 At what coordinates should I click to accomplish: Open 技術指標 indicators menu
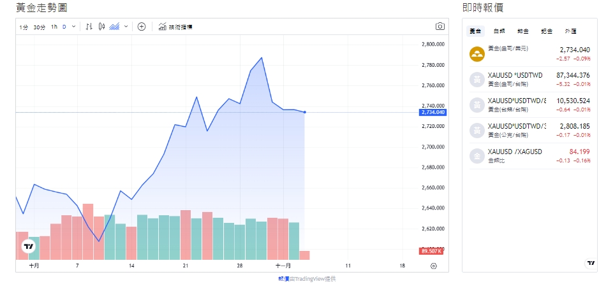point(175,27)
